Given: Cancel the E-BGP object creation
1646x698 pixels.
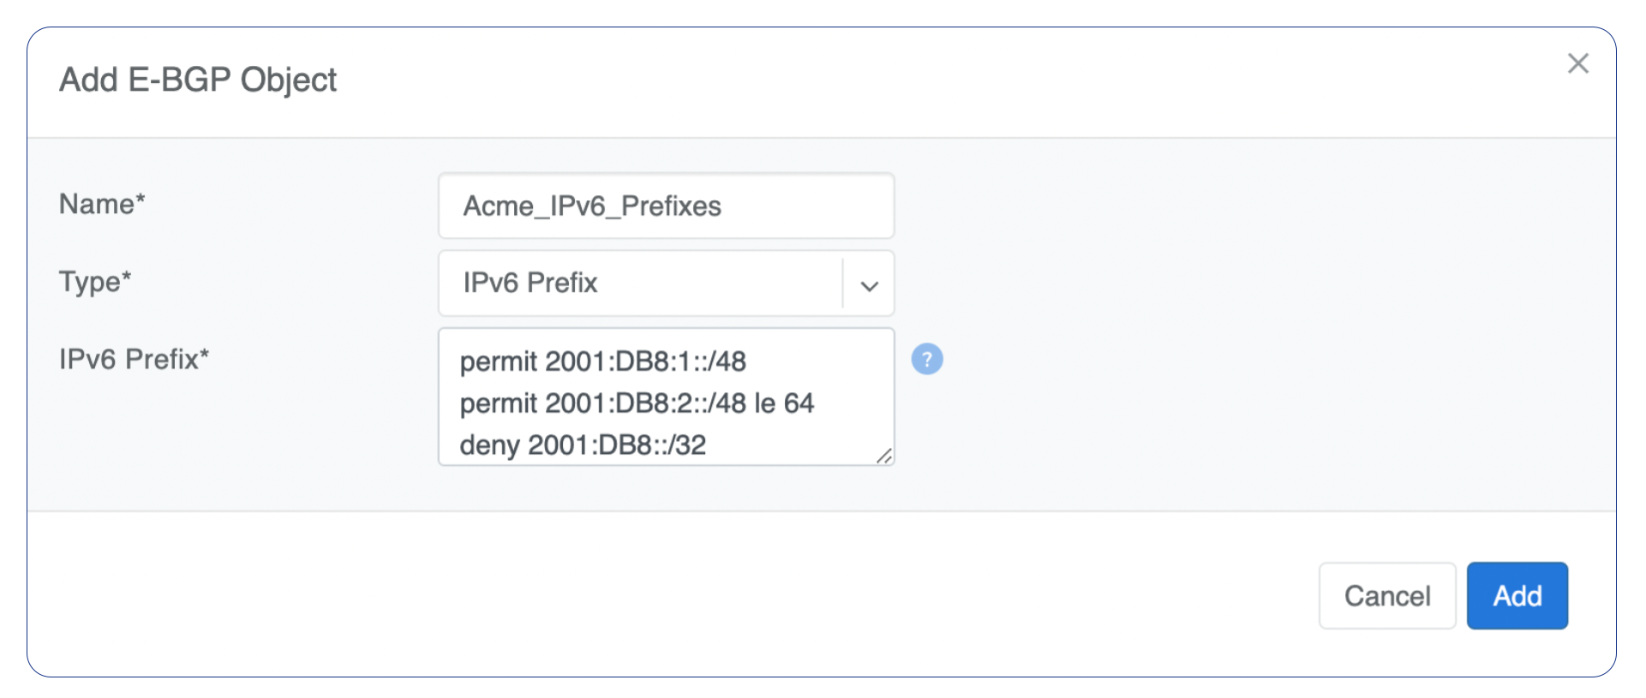Looking at the screenshot, I should pos(1387,595).
